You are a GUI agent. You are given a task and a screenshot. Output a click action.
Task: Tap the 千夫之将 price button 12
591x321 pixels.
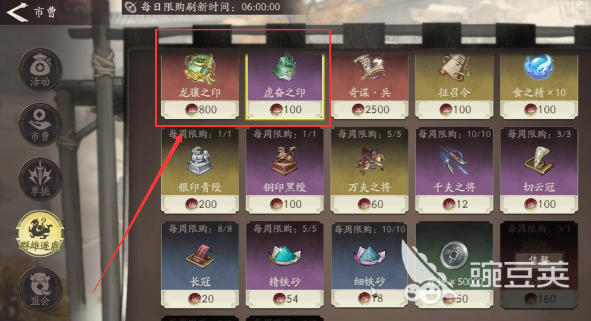[455, 204]
